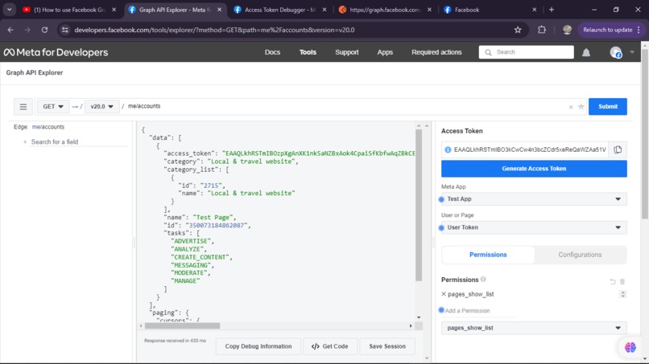This screenshot has height=364, width=649.
Task: Open the floating brain assistant icon
Action: tap(630, 347)
